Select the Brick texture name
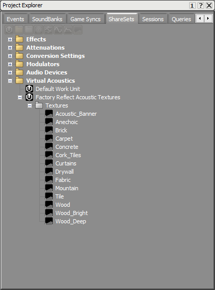Viewport: 215px width, 290px height. pos(61,130)
